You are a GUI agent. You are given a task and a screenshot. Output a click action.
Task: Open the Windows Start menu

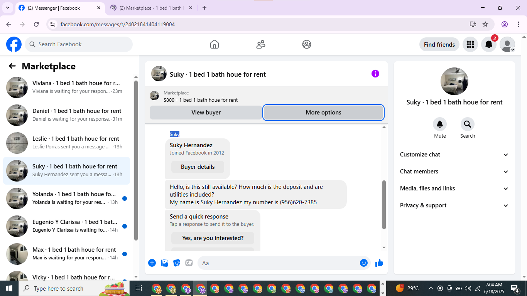click(x=9, y=288)
